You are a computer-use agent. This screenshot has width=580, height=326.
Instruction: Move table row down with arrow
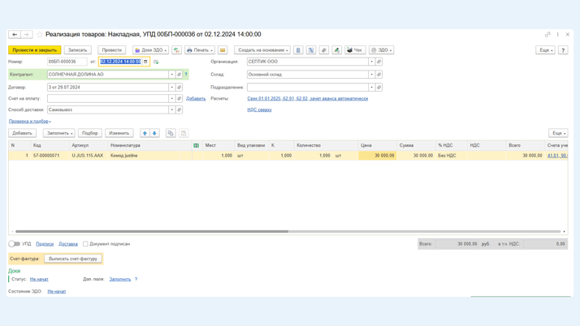click(154, 133)
